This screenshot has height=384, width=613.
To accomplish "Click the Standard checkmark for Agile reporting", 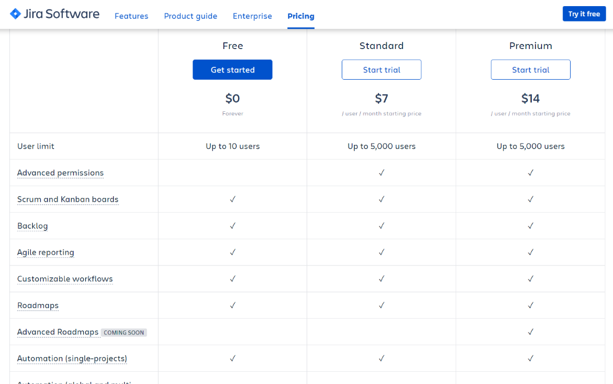I will click(382, 252).
